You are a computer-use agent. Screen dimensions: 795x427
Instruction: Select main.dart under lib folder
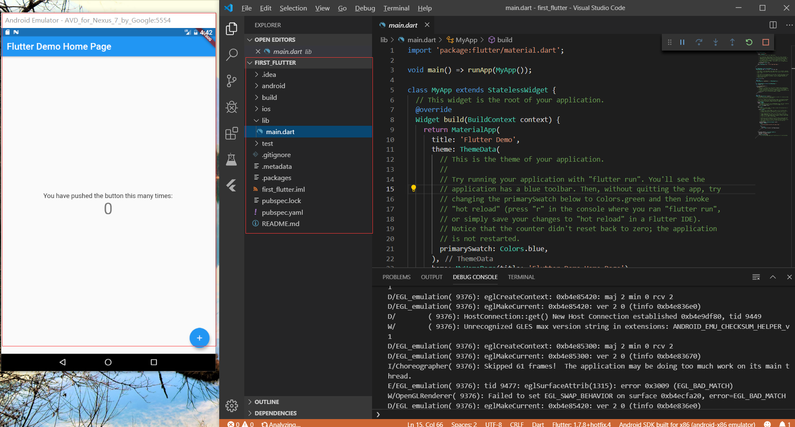coord(309,132)
